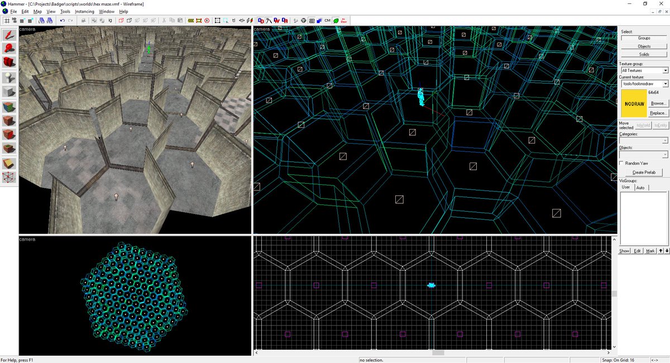Image resolution: width=670 pixels, height=363 pixels.
Task: Click the Solids select button
Action: tap(644, 54)
